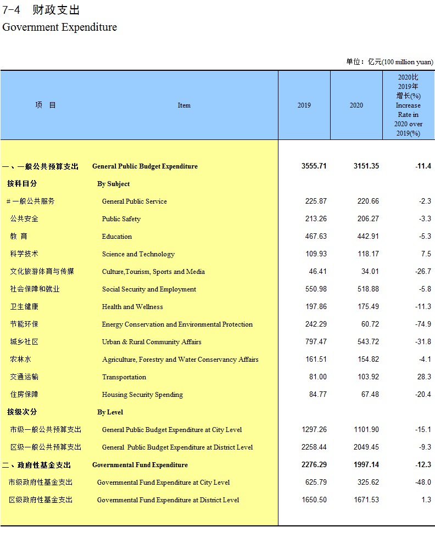Select the 2019 total value 3555.71
435x544 pixels.
tap(314, 166)
